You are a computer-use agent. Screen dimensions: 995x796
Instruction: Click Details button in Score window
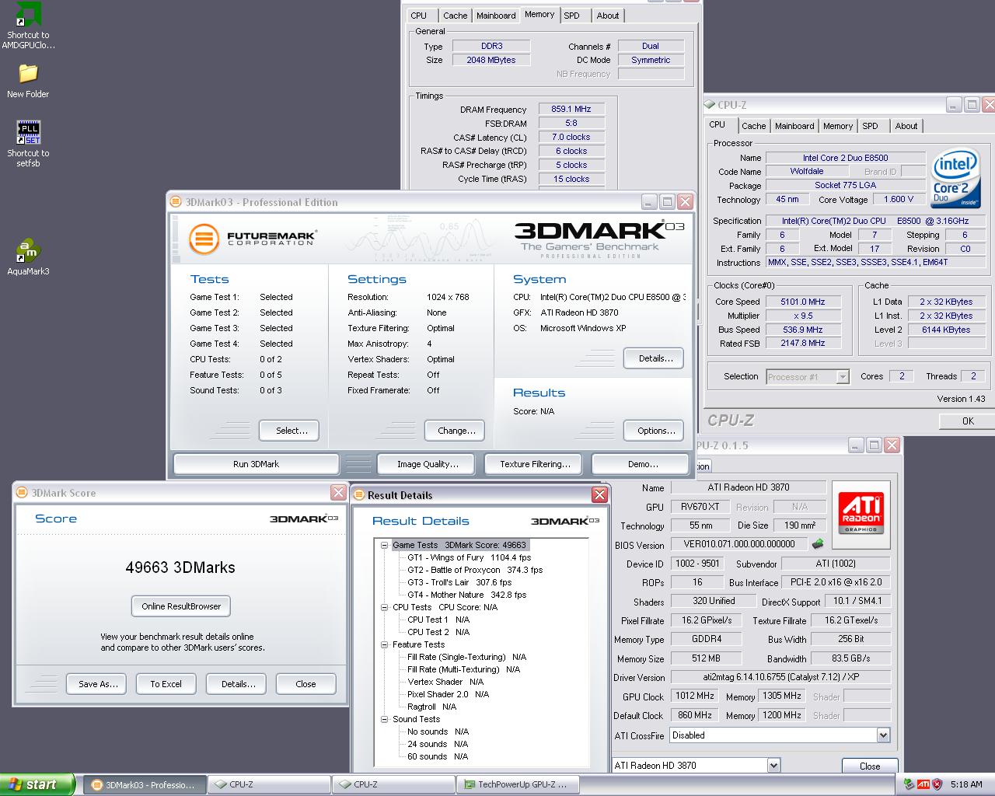click(x=236, y=684)
